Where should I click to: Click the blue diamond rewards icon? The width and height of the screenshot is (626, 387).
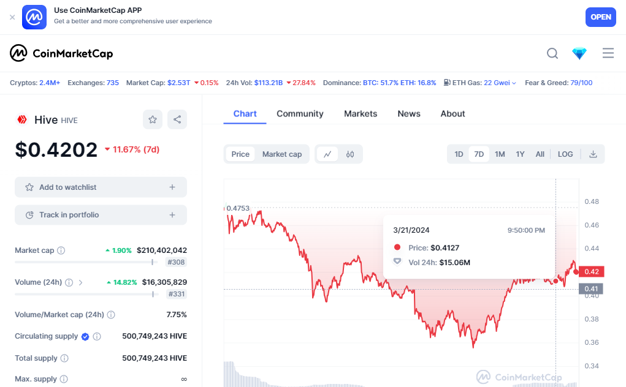coord(579,53)
